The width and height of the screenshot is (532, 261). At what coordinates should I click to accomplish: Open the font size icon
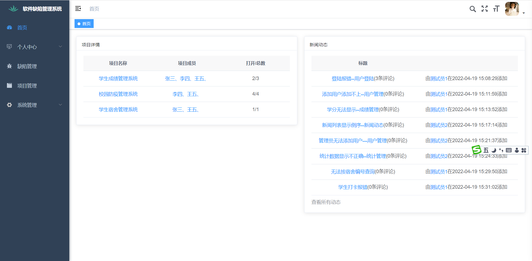point(496,9)
